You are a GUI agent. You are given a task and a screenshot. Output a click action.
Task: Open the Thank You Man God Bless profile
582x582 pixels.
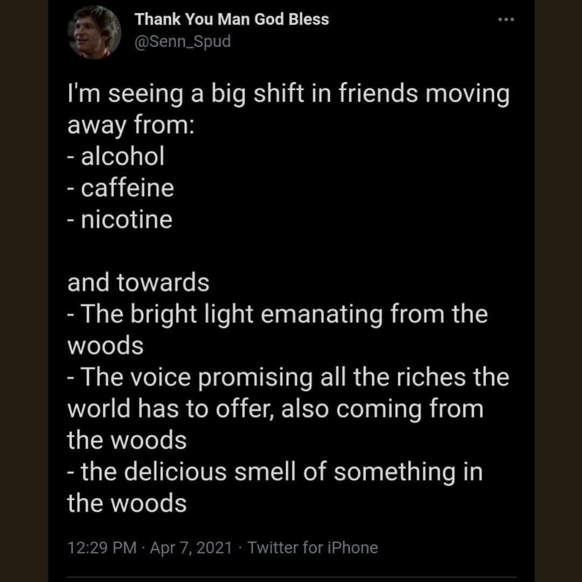[232, 20]
